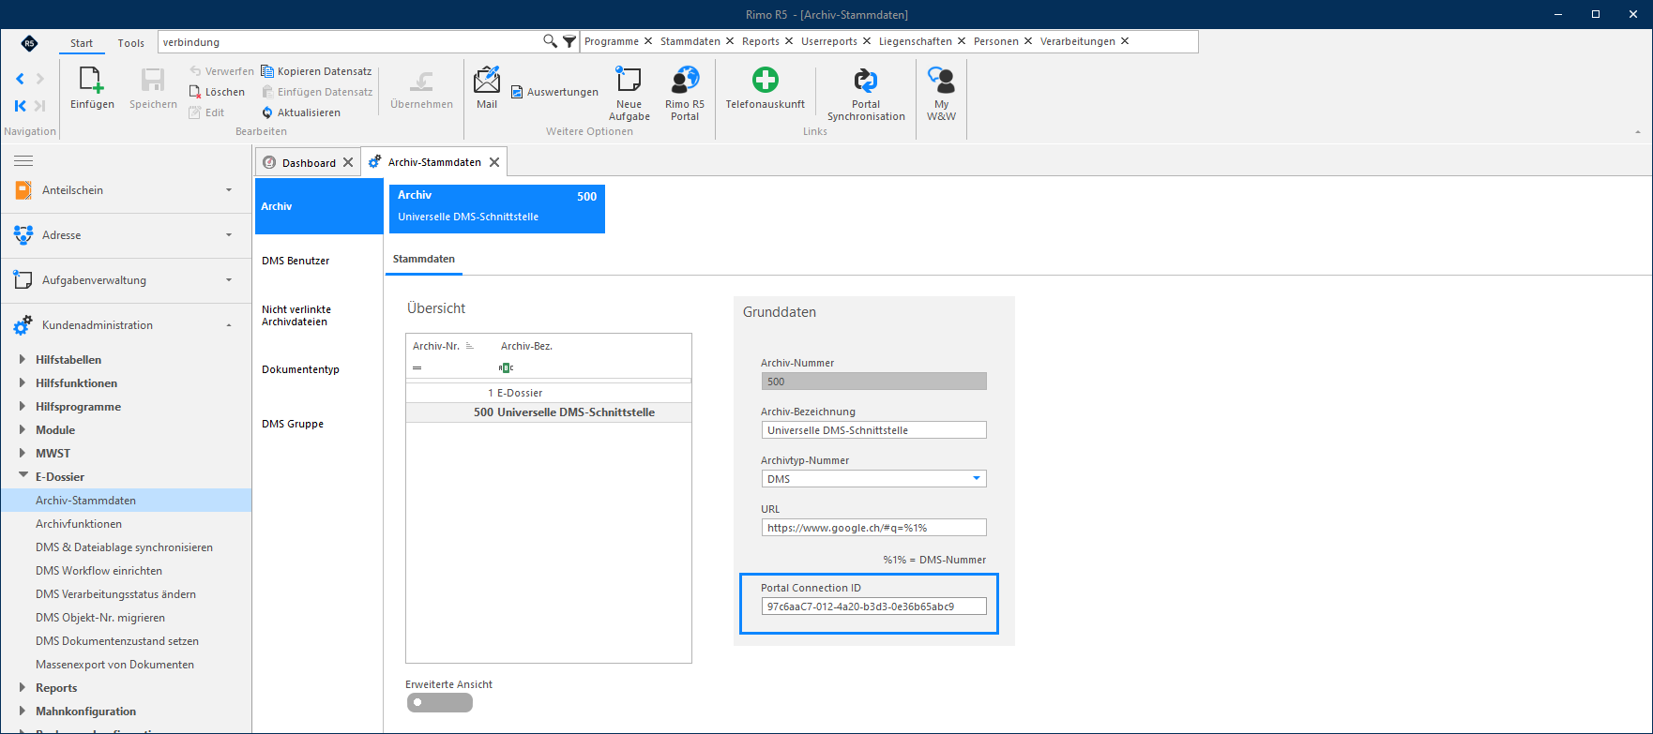Click Löschen in Bearbeiten group

pyautogui.click(x=217, y=92)
